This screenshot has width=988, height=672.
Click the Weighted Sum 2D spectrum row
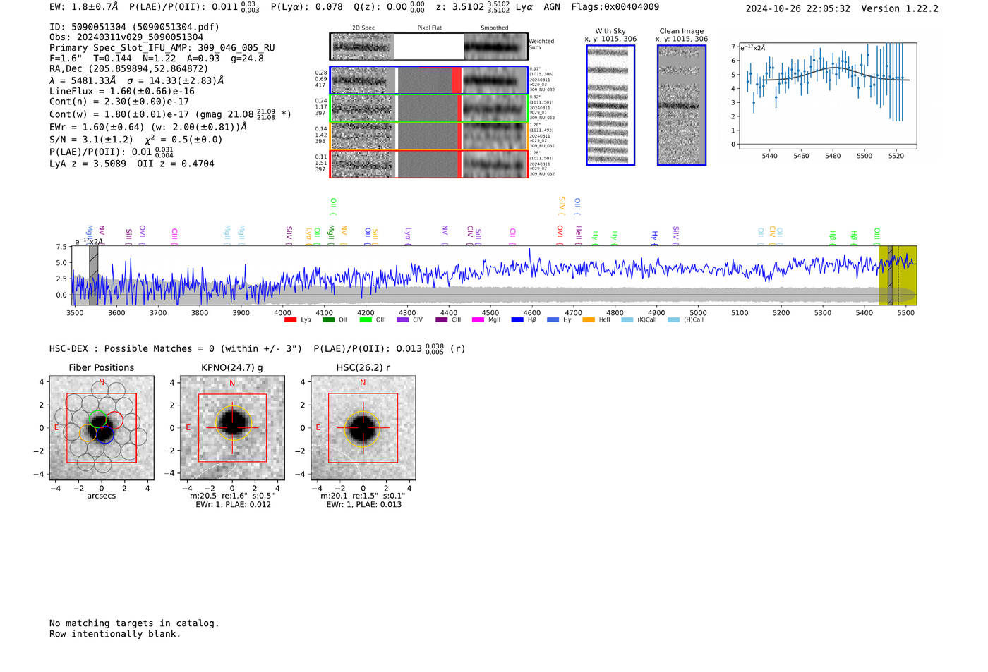[x=429, y=47]
